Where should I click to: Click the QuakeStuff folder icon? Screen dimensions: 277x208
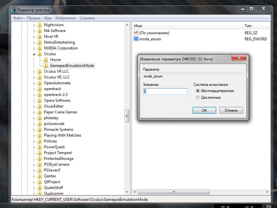tap(40, 188)
